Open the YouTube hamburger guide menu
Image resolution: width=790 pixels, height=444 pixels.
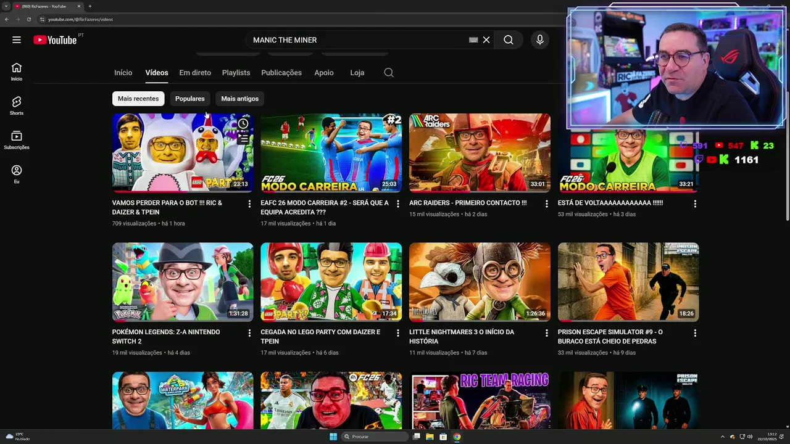(x=17, y=40)
